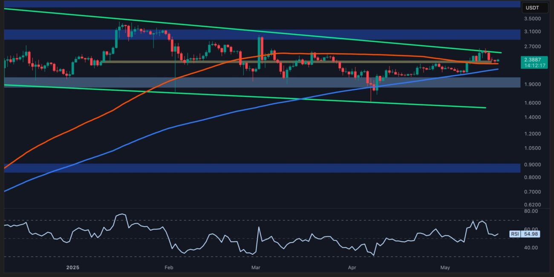Click the 2.3887 current price tag
Viewport: 554px width, 277px height.
533,61
